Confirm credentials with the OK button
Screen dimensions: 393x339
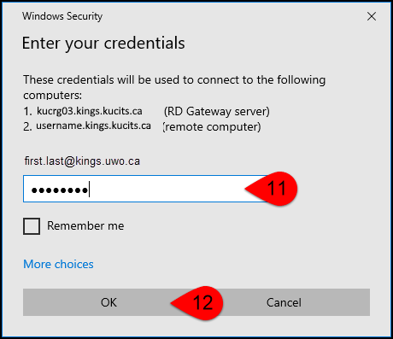pyautogui.click(x=109, y=302)
